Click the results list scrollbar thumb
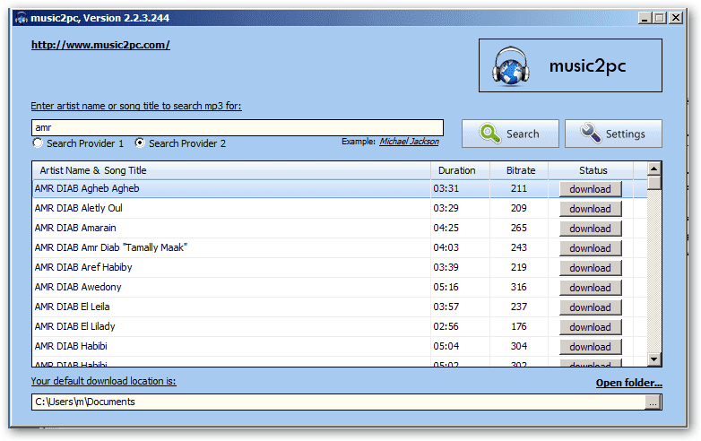This screenshot has width=701, height=441. (x=653, y=183)
